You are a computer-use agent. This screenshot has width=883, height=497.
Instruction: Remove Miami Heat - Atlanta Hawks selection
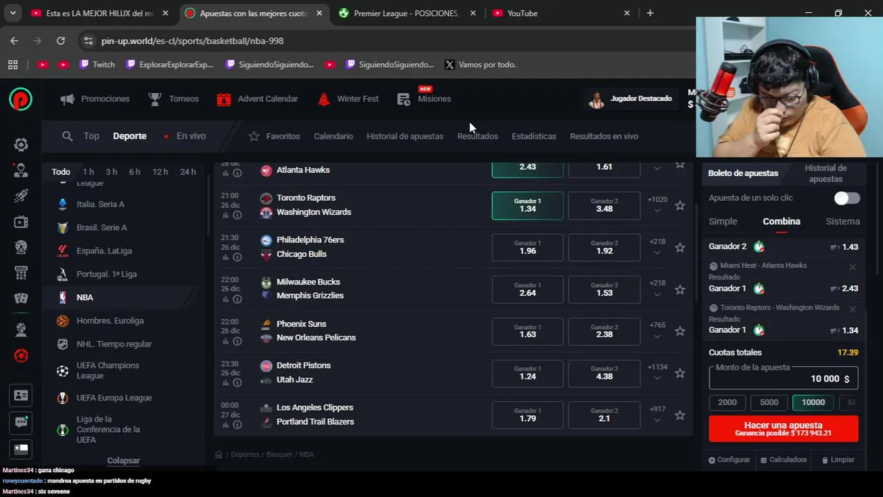(853, 267)
